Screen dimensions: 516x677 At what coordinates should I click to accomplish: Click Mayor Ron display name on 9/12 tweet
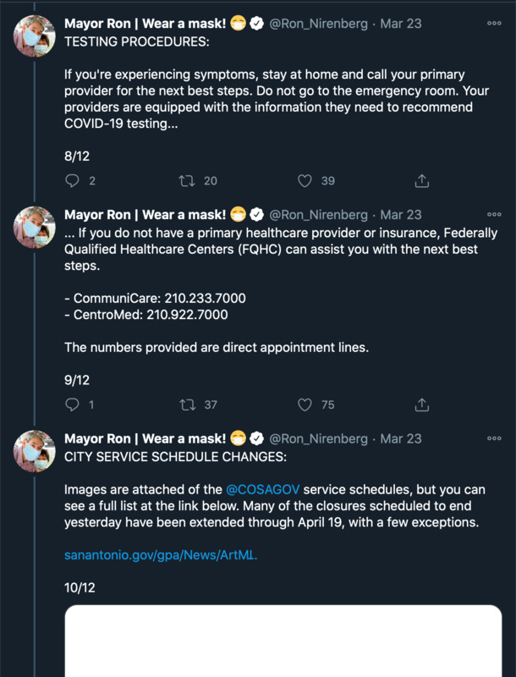click(145, 214)
